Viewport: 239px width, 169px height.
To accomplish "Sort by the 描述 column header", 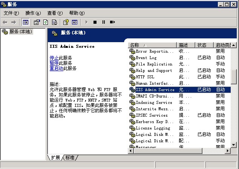I will 186,45.
